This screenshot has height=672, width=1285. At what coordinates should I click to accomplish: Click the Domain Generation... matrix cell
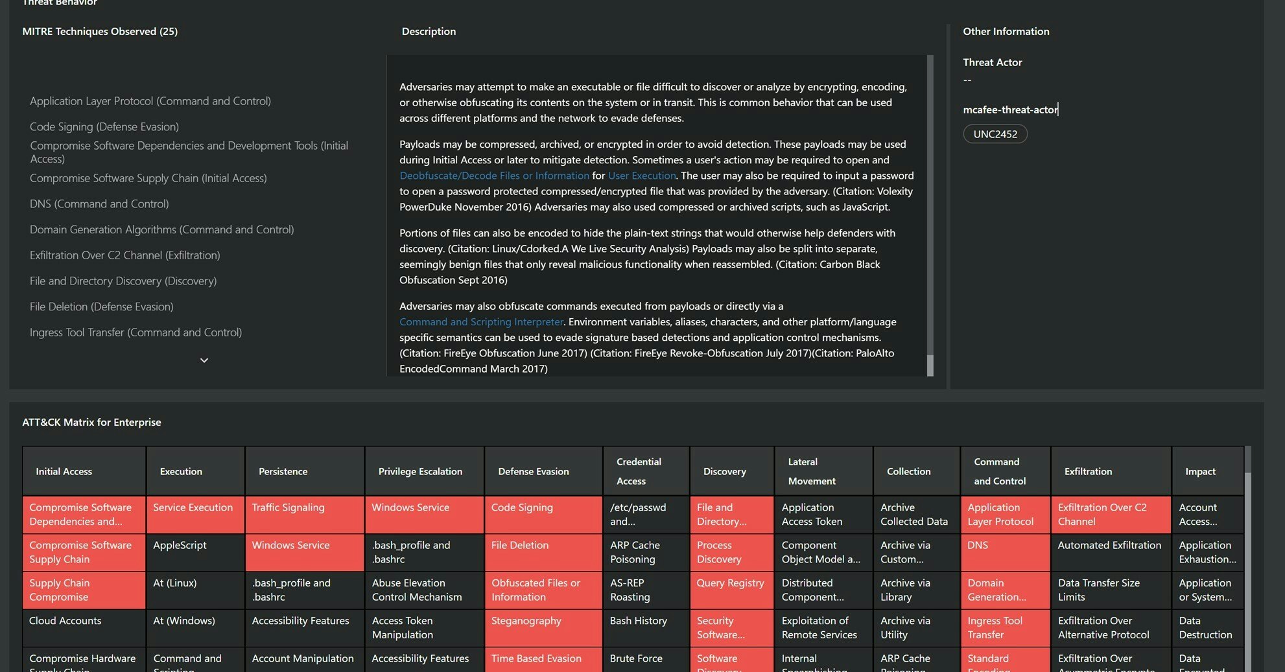tap(1006, 590)
